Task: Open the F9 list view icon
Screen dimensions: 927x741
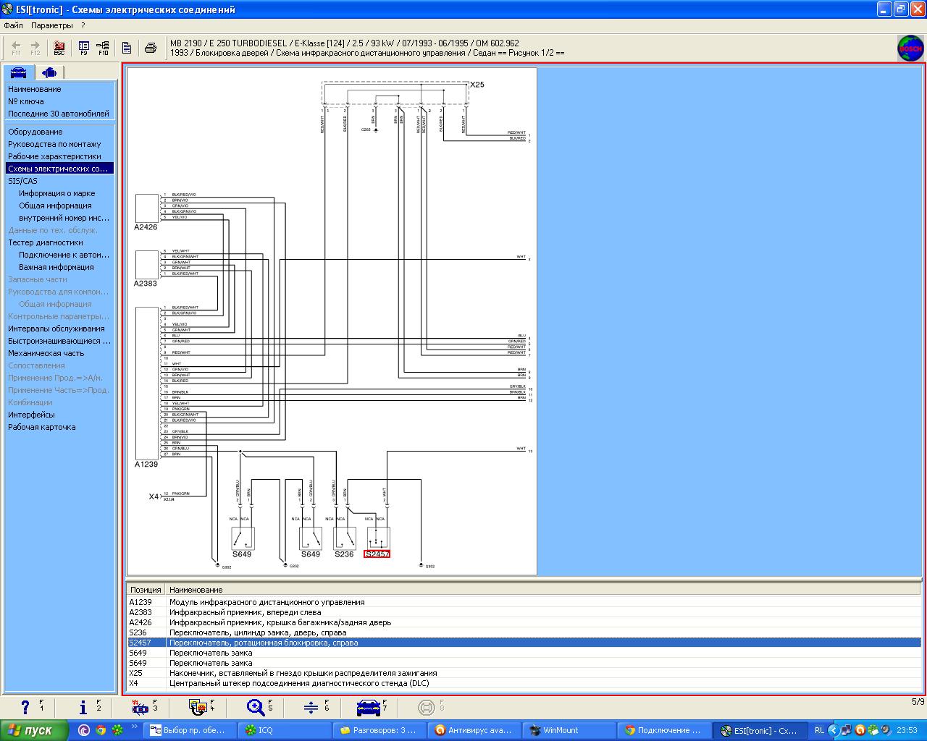Action: [84, 48]
